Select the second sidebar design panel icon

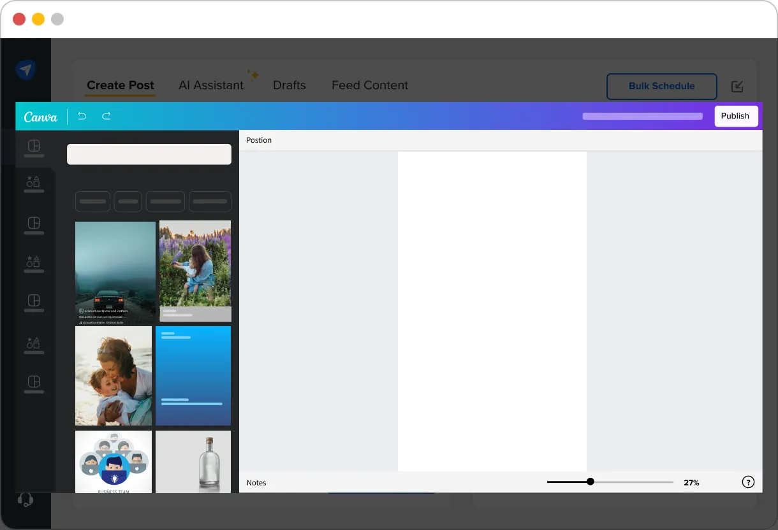tap(34, 224)
